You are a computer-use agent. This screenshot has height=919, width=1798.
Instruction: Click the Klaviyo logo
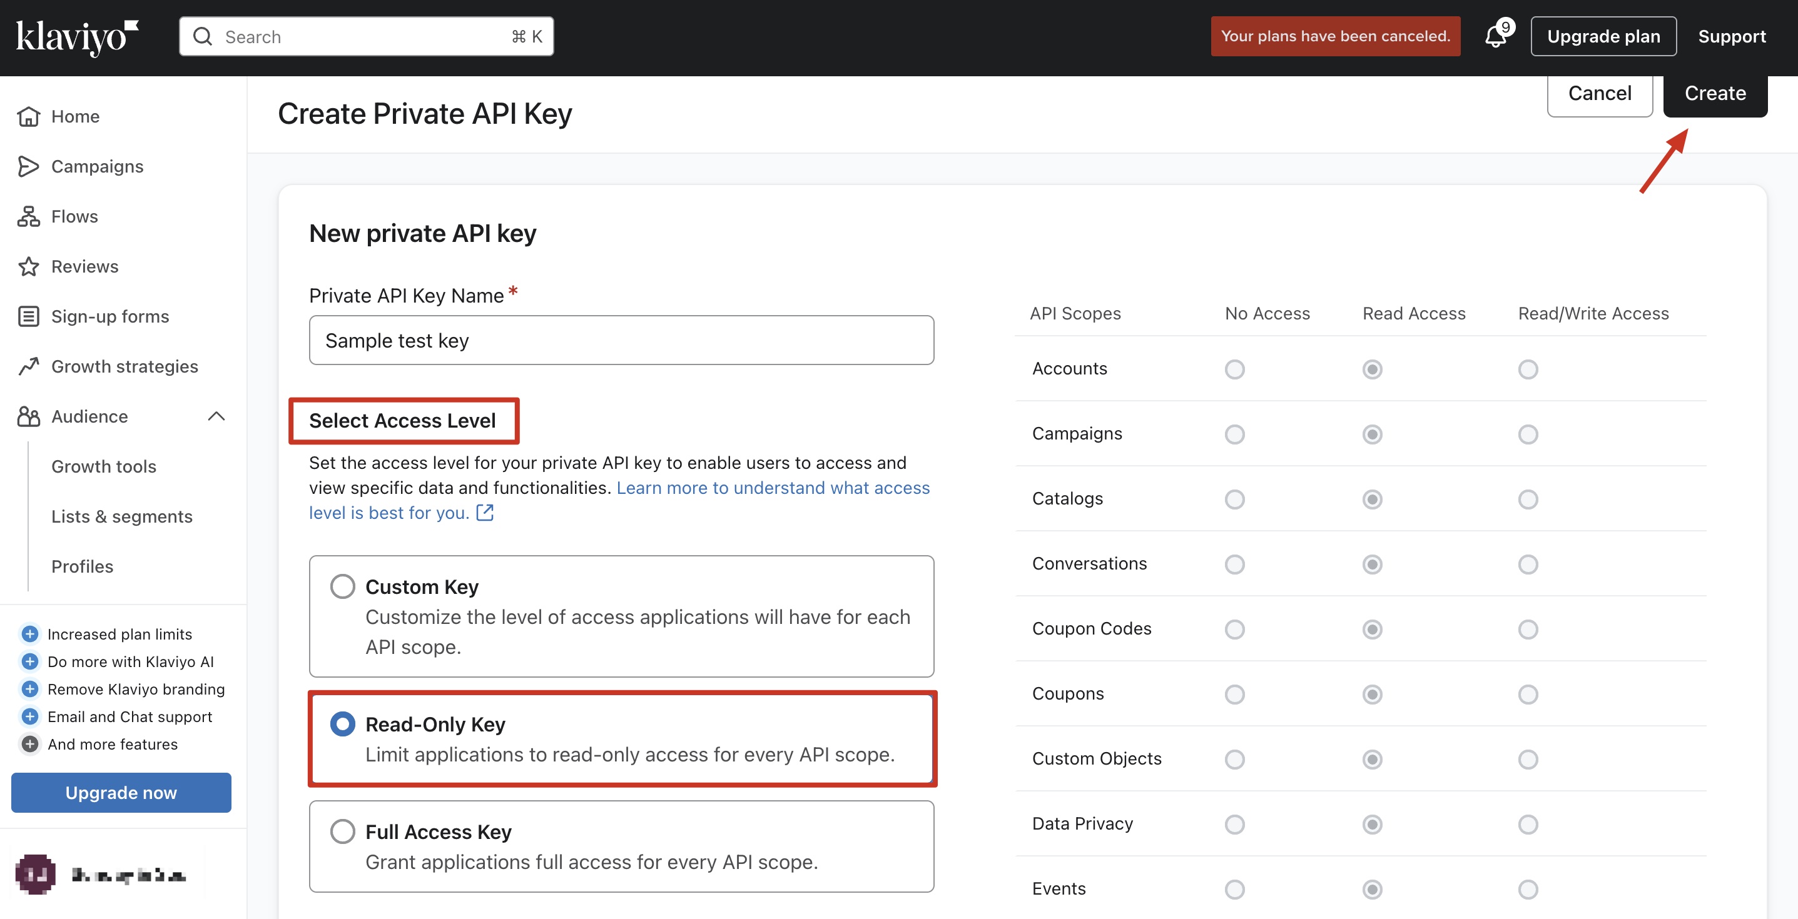[x=77, y=37]
